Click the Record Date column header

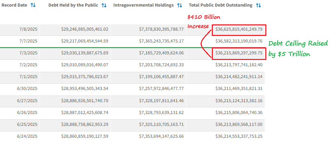pos(14,5)
